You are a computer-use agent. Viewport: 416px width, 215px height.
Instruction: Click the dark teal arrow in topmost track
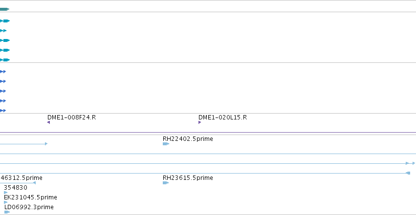point(4,9)
